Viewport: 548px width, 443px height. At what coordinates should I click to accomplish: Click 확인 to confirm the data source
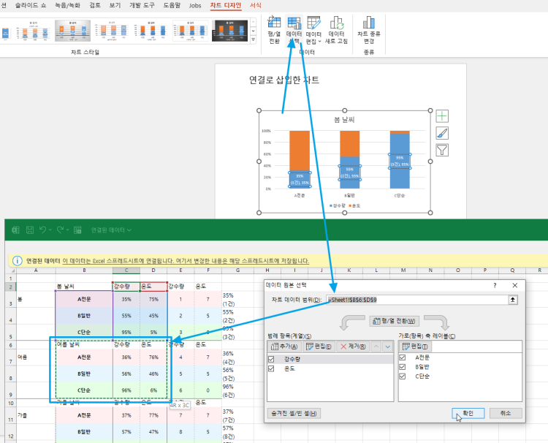[468, 413]
